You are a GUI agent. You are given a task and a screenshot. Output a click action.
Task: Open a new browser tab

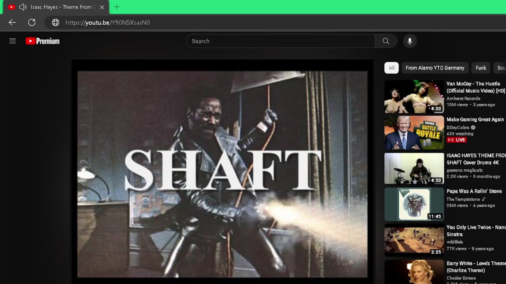click(117, 7)
